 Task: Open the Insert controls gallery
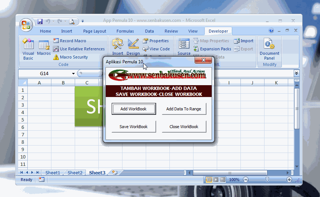[x=118, y=47]
